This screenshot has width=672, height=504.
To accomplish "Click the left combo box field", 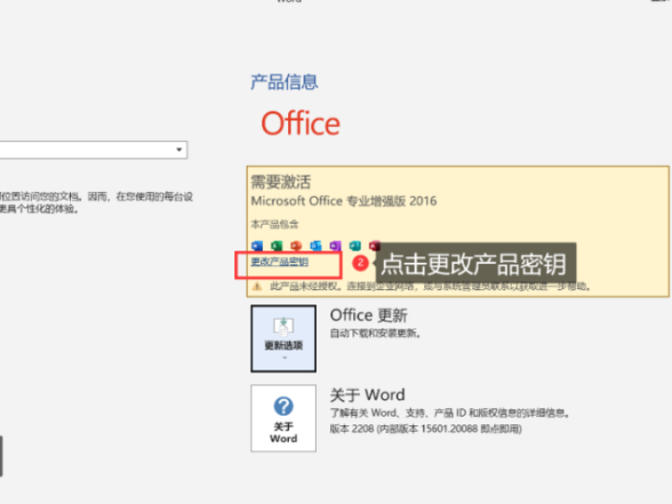I will point(93,150).
